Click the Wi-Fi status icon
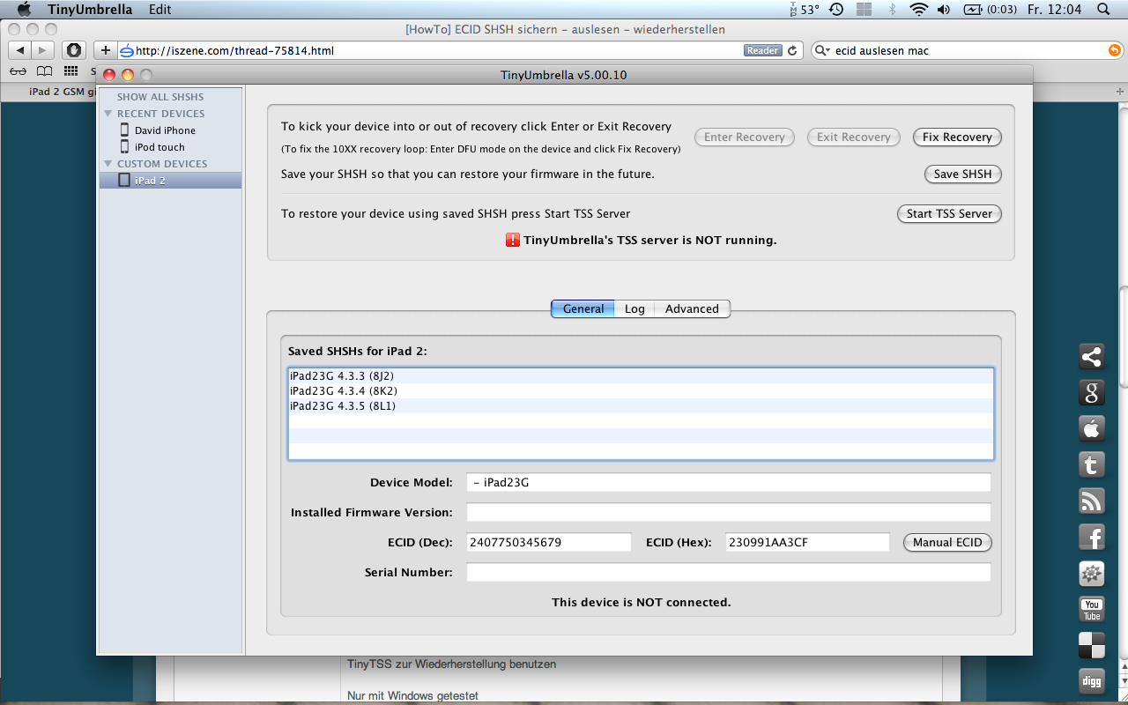The image size is (1128, 705). click(x=919, y=10)
